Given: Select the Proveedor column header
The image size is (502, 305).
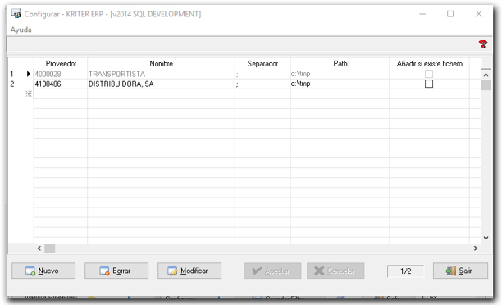Looking at the screenshot, I should tap(61, 64).
